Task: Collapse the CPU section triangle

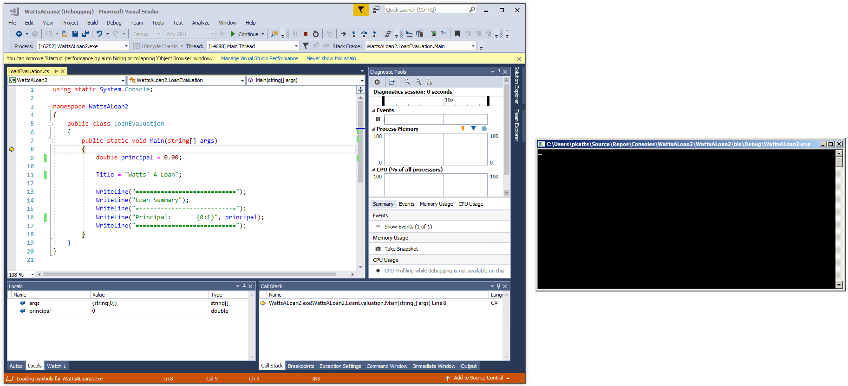Action: pos(373,170)
